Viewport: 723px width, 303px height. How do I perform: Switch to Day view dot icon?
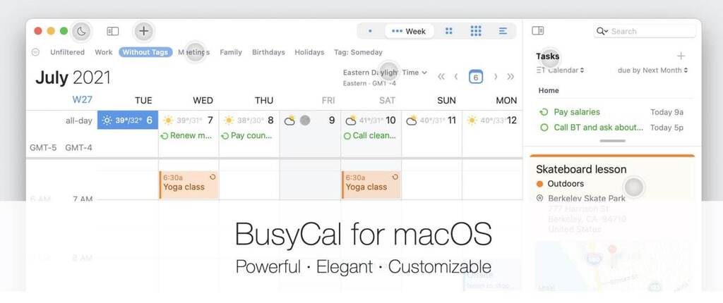coord(370,31)
